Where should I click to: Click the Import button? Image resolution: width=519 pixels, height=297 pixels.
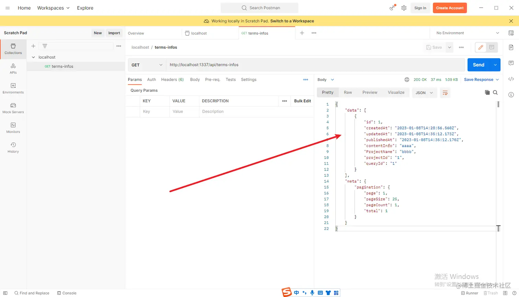point(114,33)
